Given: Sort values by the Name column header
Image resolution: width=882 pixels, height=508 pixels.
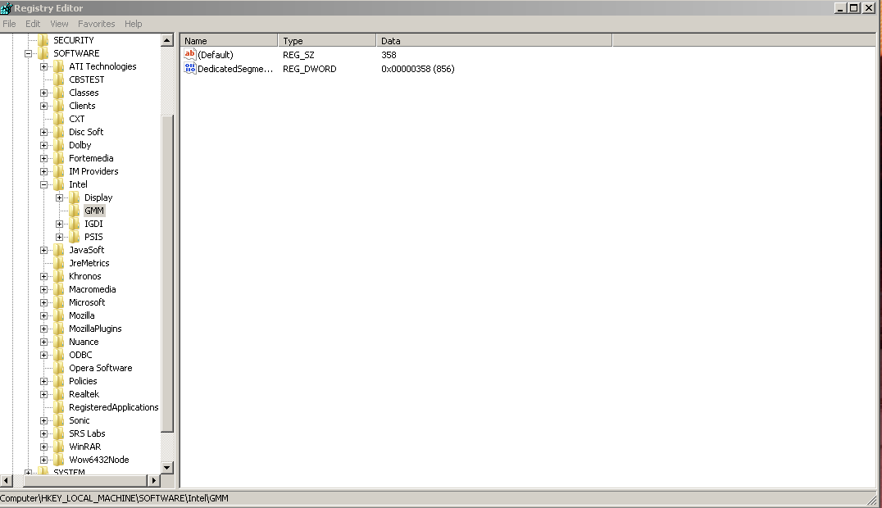Looking at the screenshot, I should [229, 40].
